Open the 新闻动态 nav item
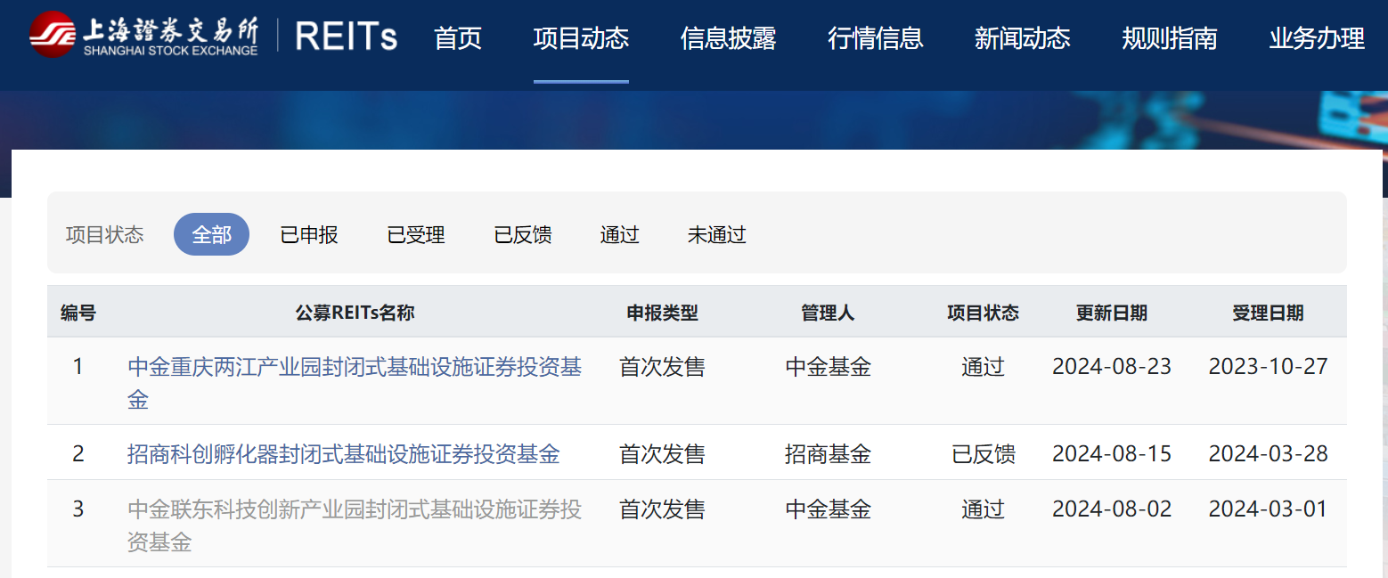Image resolution: width=1388 pixels, height=578 pixels. pos(1023,38)
